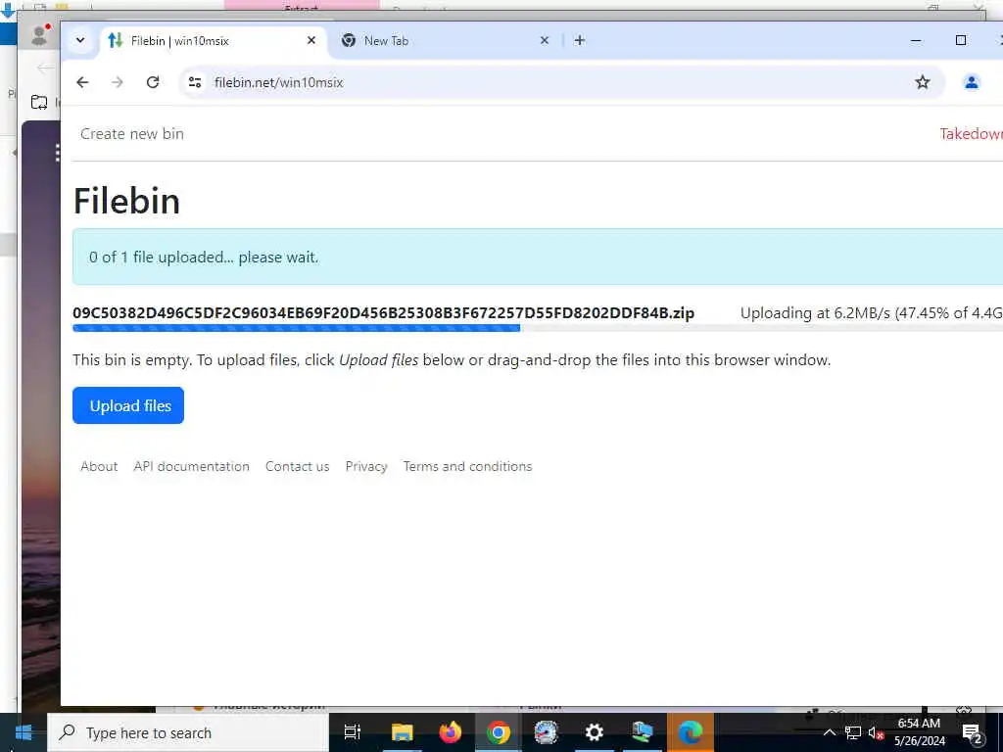Close the New Tab tab

click(x=545, y=40)
